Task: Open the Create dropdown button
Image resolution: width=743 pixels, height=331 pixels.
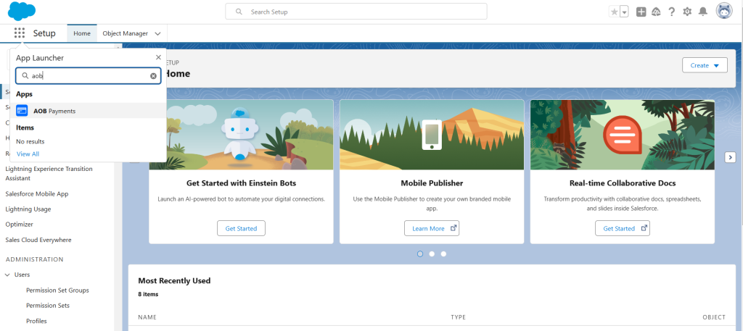Action: (x=705, y=65)
